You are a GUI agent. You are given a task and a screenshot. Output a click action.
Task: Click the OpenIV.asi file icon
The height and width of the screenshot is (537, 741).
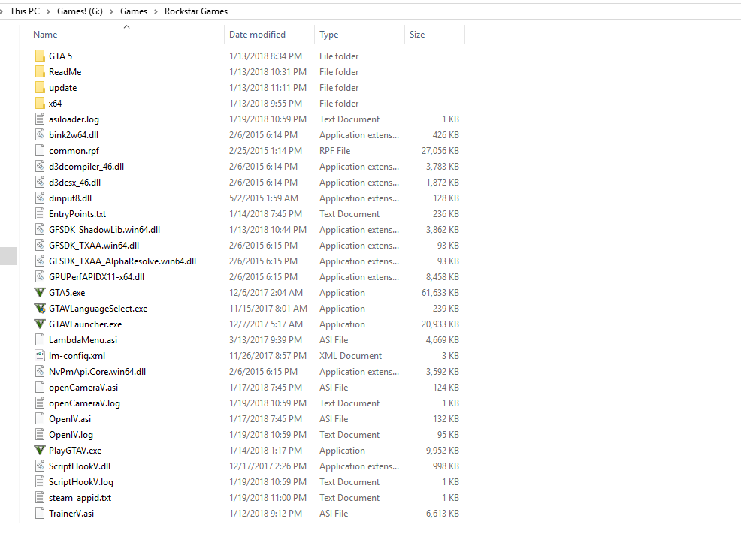(40, 419)
